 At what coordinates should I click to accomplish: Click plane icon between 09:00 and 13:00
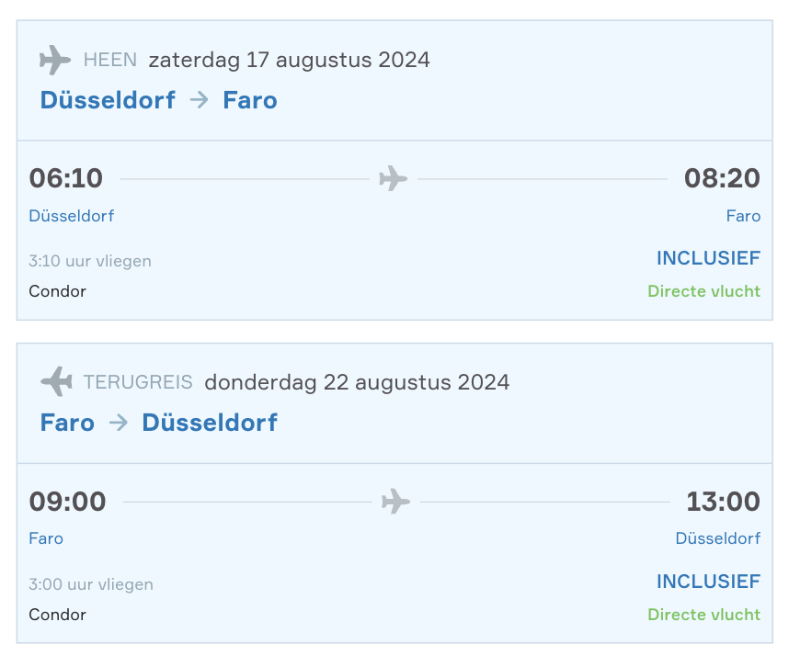[x=396, y=501]
